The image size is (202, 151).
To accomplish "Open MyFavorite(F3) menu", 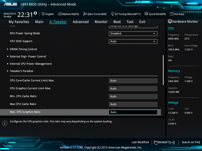I will point(68,14).
